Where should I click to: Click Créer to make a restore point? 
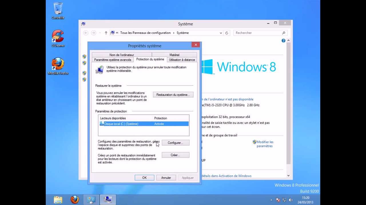pyautogui.click(x=175, y=155)
